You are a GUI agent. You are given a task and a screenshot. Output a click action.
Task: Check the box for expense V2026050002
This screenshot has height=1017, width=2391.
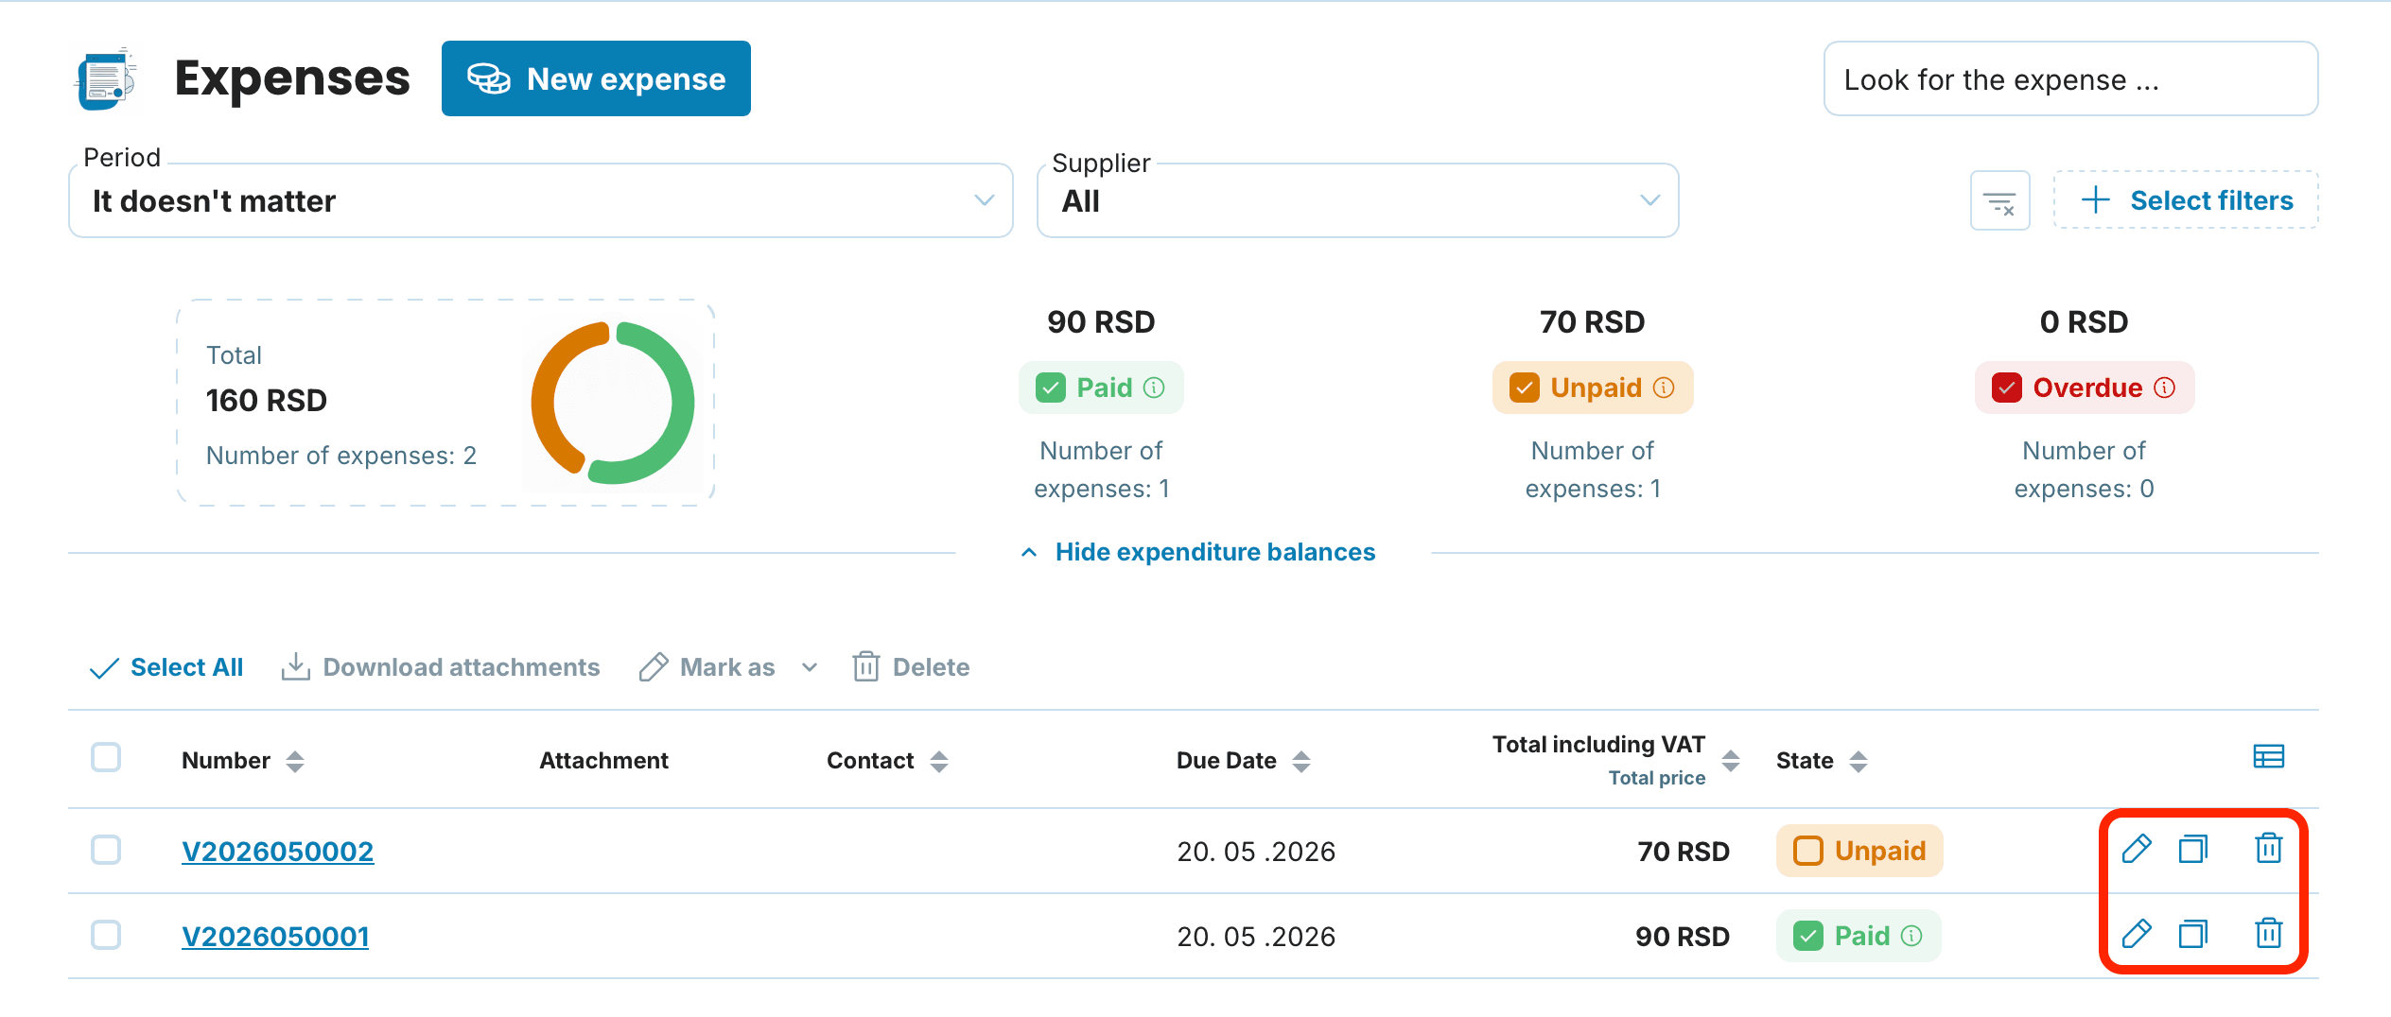tap(106, 850)
